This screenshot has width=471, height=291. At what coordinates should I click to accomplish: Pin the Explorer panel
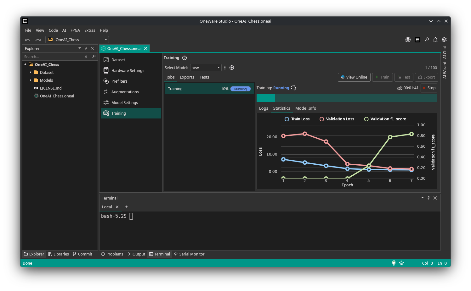tap(86, 48)
